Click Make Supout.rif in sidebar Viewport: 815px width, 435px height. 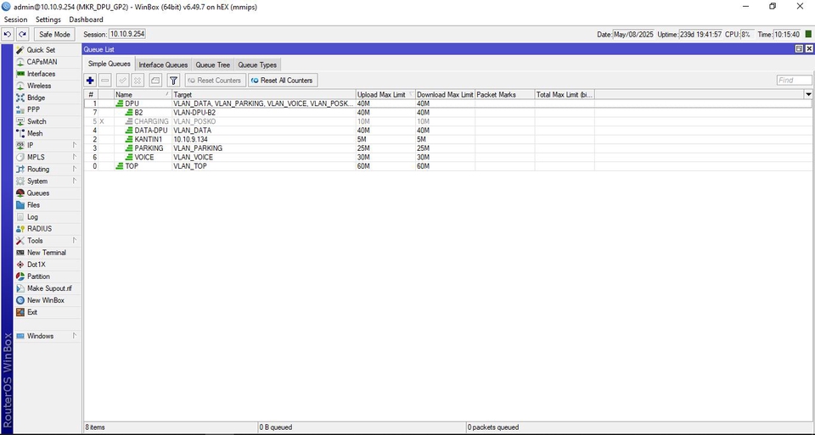pyautogui.click(x=48, y=288)
